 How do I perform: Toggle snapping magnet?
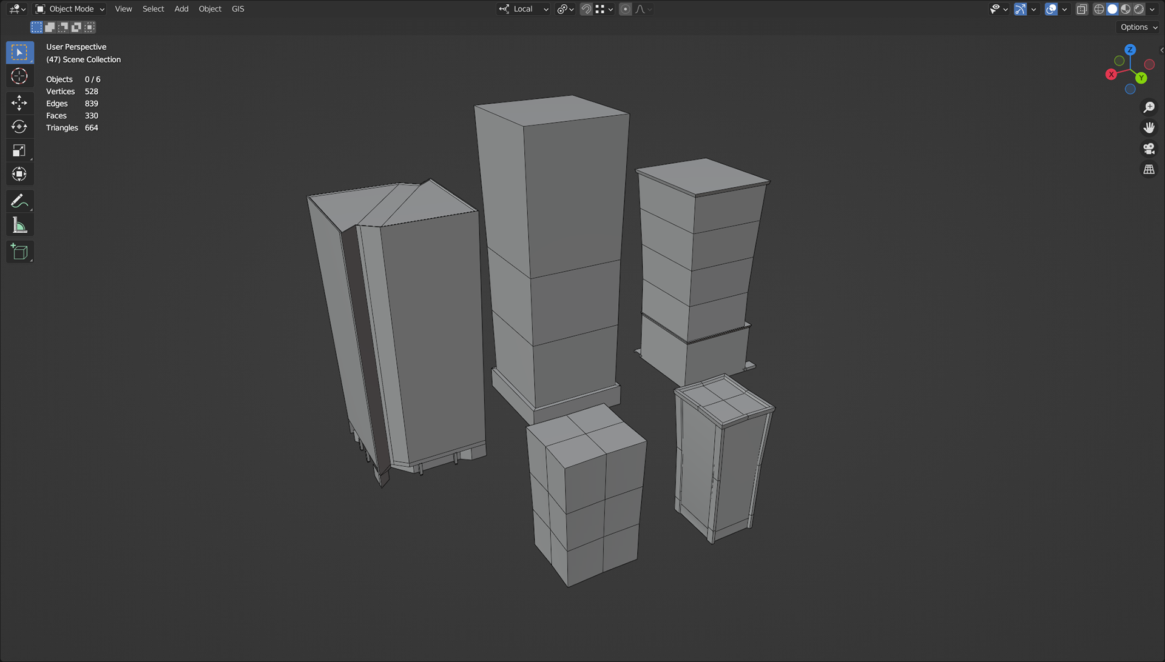(586, 9)
